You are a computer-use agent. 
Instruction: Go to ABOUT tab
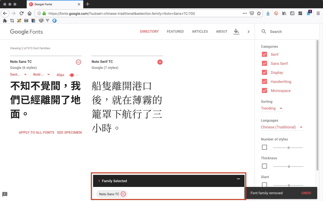[222, 31]
